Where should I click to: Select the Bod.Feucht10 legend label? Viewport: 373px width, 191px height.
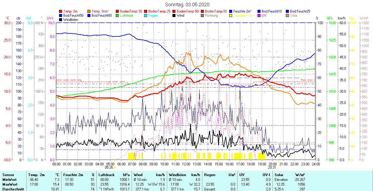[x=272, y=11]
